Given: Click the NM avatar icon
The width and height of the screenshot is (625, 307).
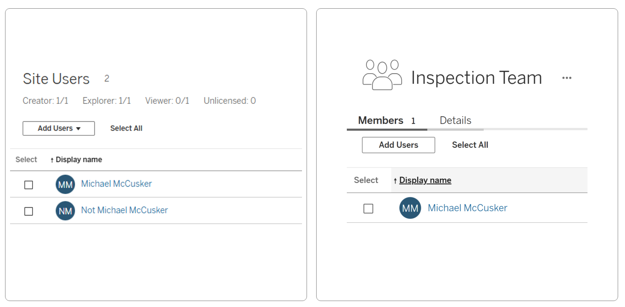Looking at the screenshot, I should [x=65, y=211].
